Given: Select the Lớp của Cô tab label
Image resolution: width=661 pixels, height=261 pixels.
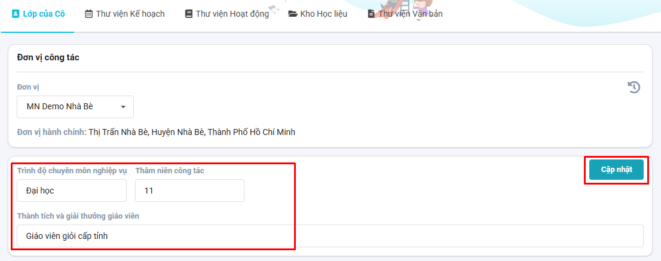Looking at the screenshot, I should click(44, 14).
